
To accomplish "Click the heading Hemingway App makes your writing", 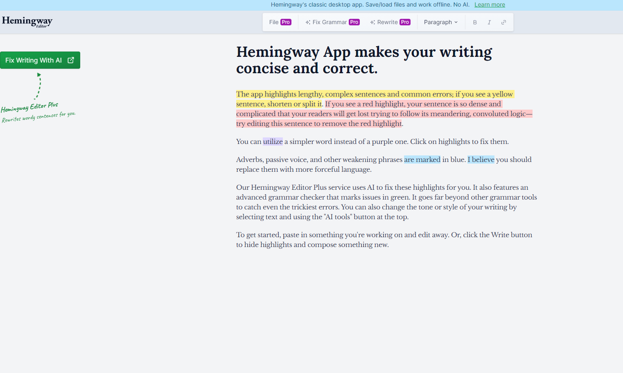I will [x=364, y=60].
